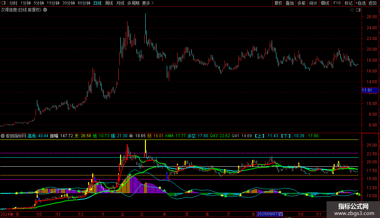Viewport: 380px width, 218px height.
Task: Switch to the 周线 weekly tab
Action: 109,3
